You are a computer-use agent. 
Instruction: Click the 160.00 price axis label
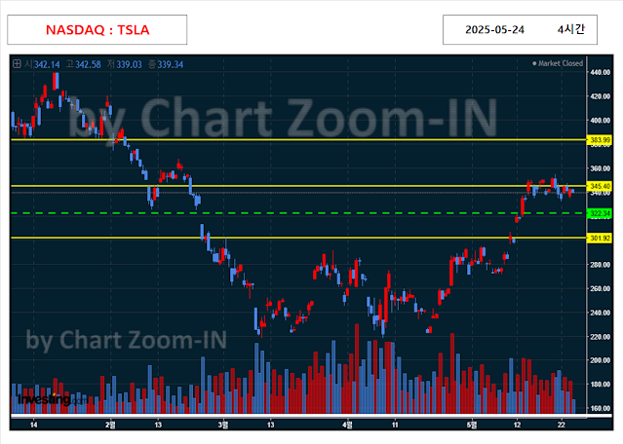[x=601, y=408]
